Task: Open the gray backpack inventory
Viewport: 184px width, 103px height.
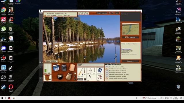Action: (64, 68)
